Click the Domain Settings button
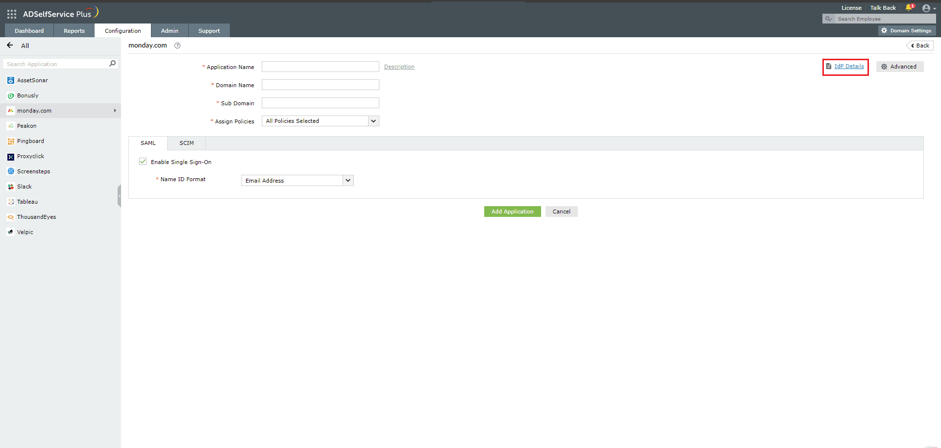This screenshot has height=448, width=941. click(907, 30)
